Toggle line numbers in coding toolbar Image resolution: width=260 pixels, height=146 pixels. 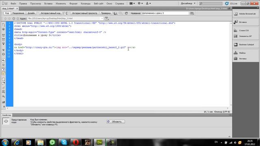click(x=4, y=60)
